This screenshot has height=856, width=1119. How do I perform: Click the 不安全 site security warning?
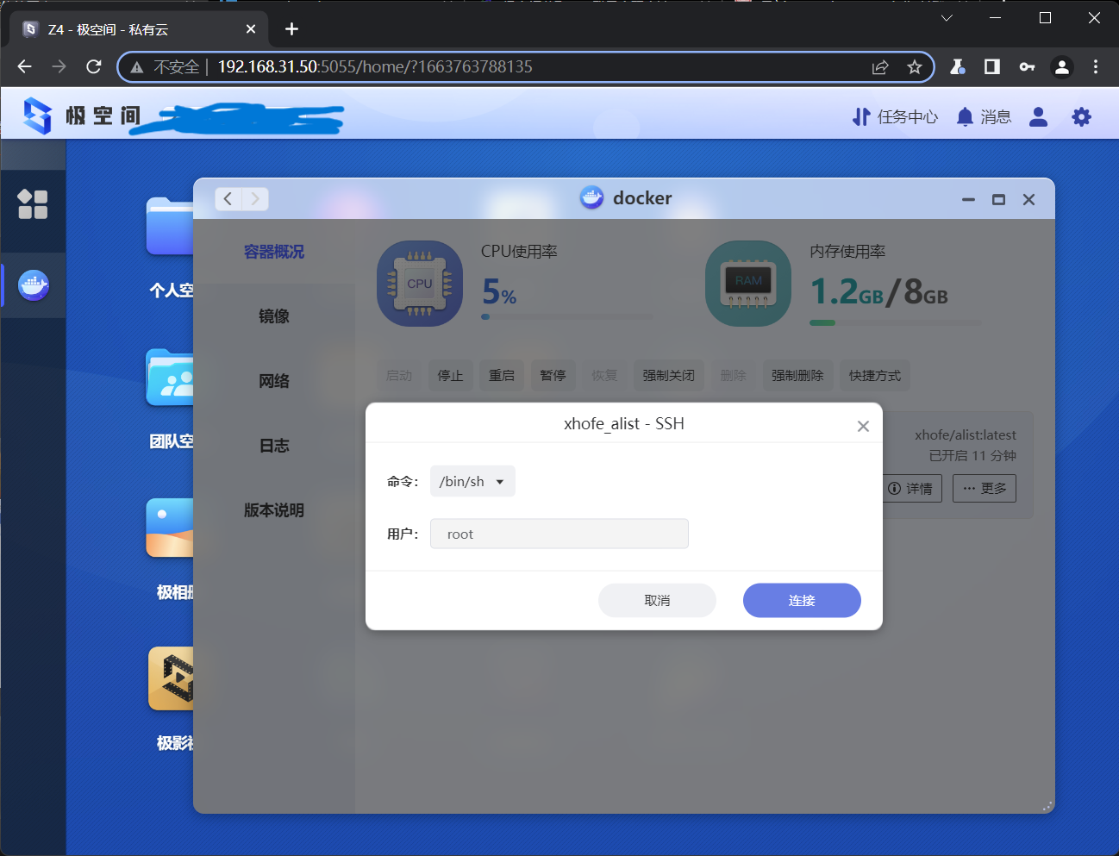pyautogui.click(x=166, y=66)
